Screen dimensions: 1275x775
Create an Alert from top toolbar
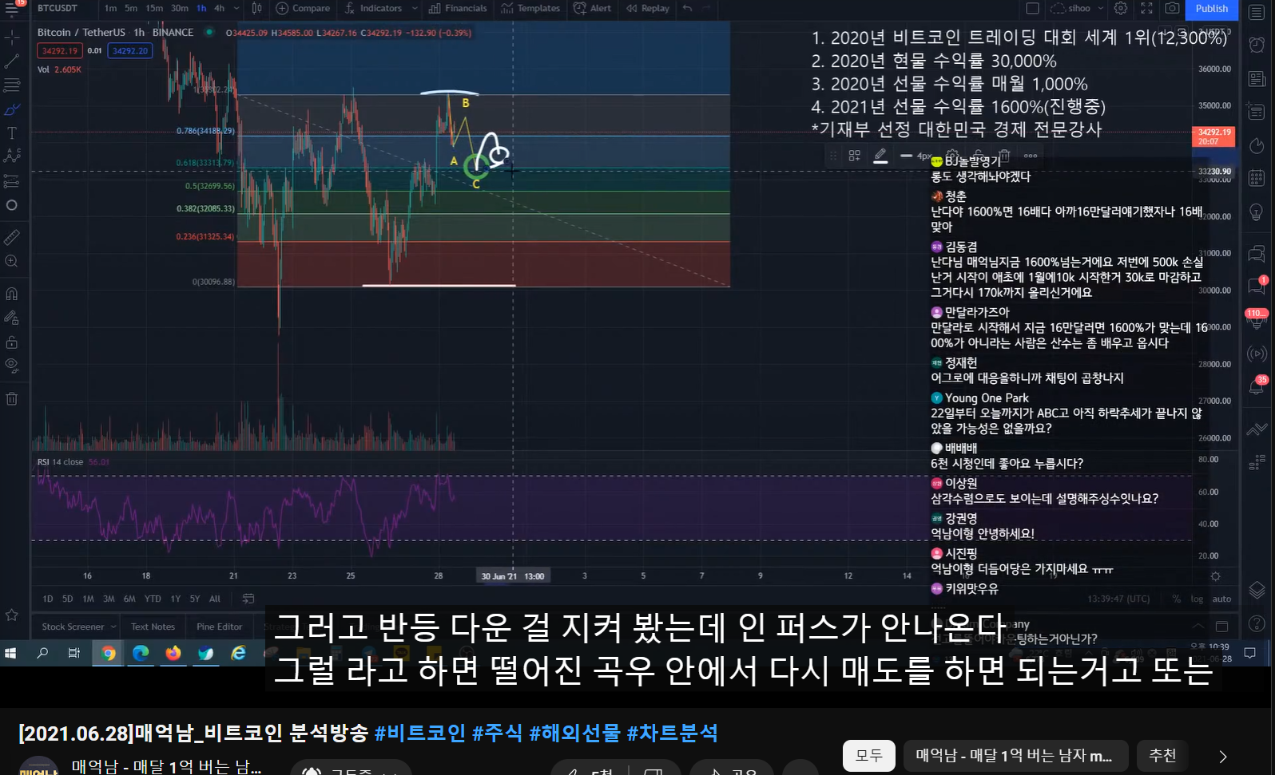click(592, 8)
